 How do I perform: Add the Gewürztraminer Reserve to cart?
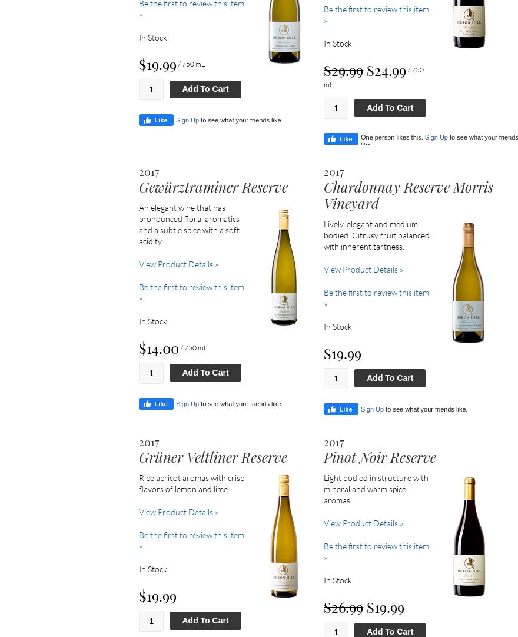click(x=205, y=373)
